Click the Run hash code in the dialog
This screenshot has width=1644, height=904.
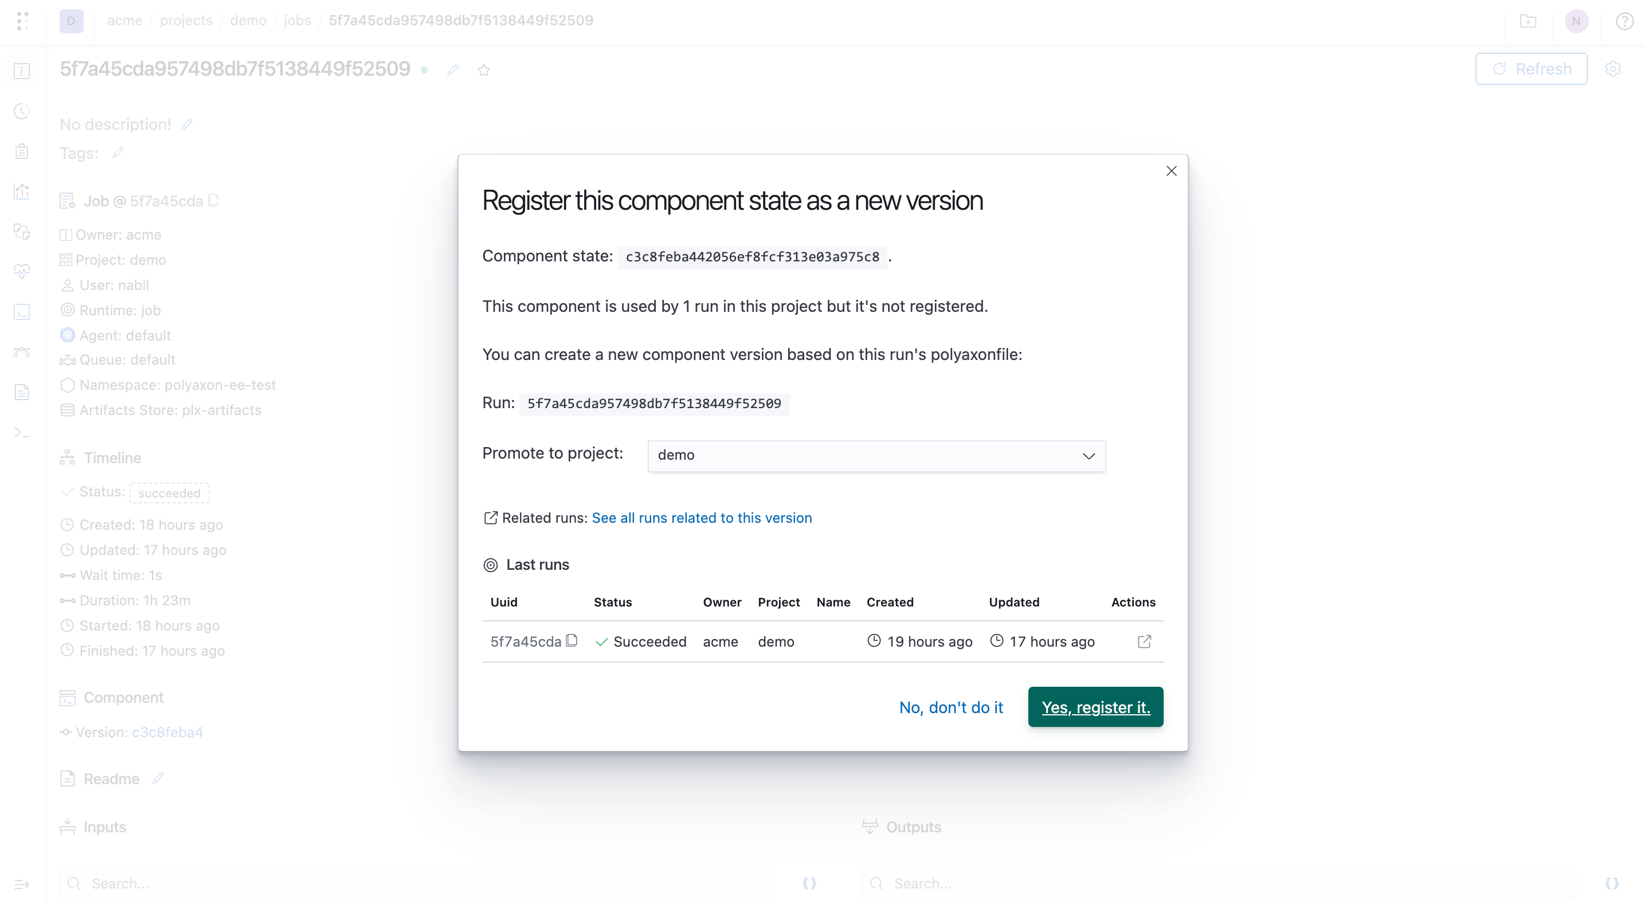(654, 404)
